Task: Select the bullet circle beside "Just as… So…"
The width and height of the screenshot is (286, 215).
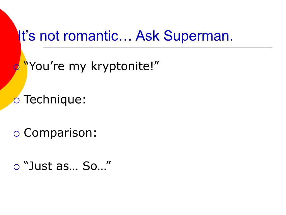Action: click(x=16, y=167)
